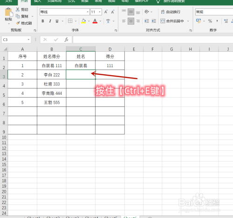Toggle Underline formatting
This screenshot has height=218, width=233.
57,21
